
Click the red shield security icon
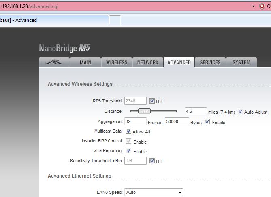pyautogui.click(x=262, y=6)
